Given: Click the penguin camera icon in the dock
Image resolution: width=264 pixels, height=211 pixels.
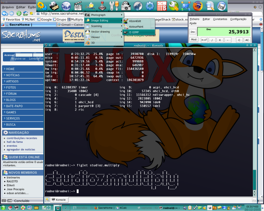Looking at the screenshot, I should [x=126, y=6].
